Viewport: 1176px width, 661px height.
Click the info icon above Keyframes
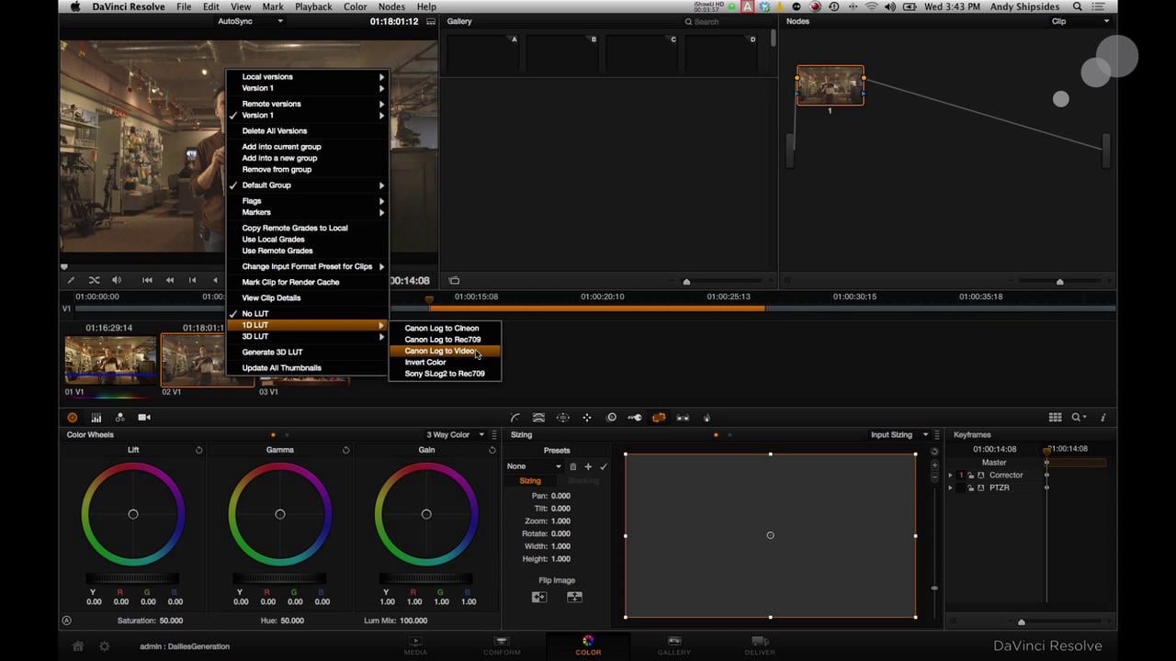1103,418
